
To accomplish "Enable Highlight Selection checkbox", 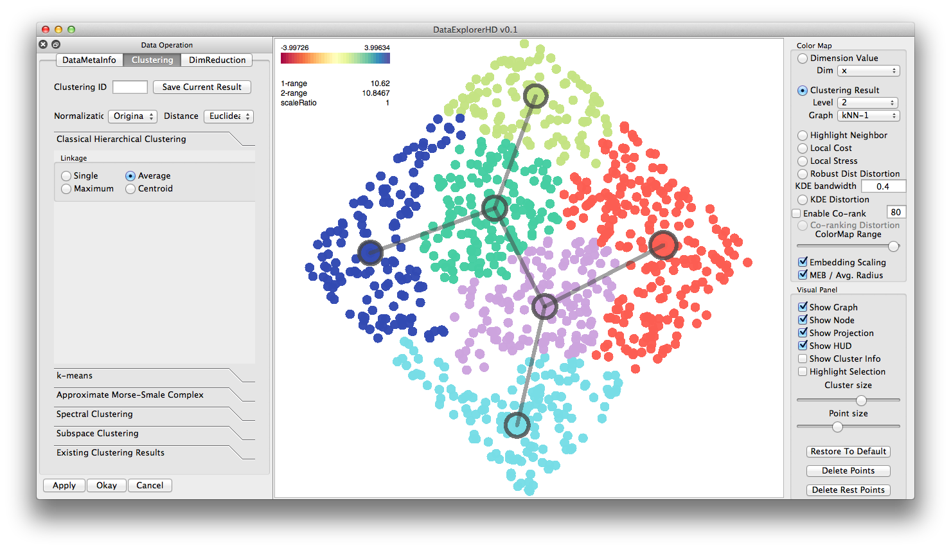I will (803, 371).
